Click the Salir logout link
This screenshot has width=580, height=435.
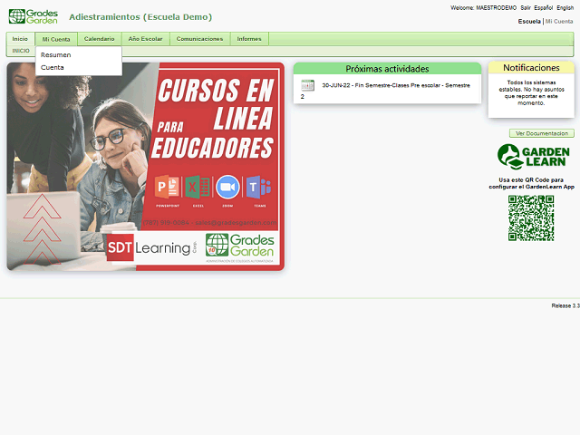(x=526, y=8)
